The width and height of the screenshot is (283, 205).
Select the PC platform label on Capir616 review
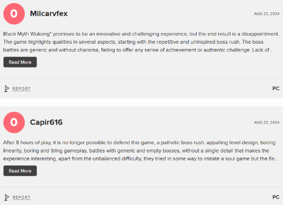[276, 197]
